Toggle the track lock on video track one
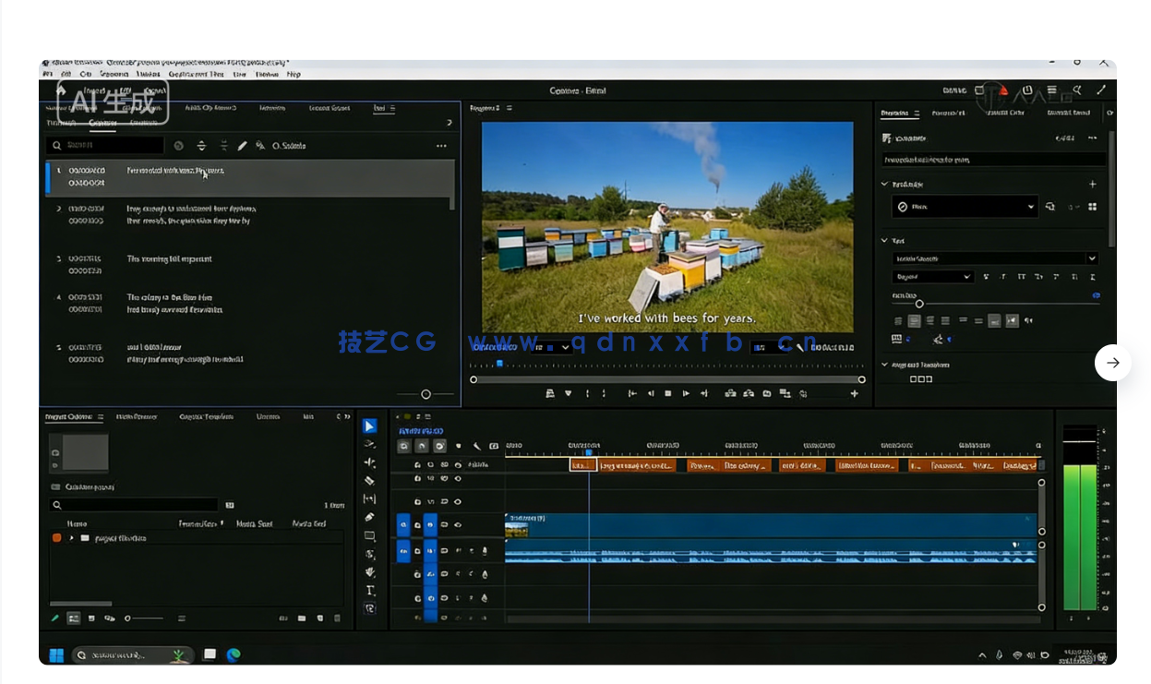1151x684 pixels. click(417, 525)
